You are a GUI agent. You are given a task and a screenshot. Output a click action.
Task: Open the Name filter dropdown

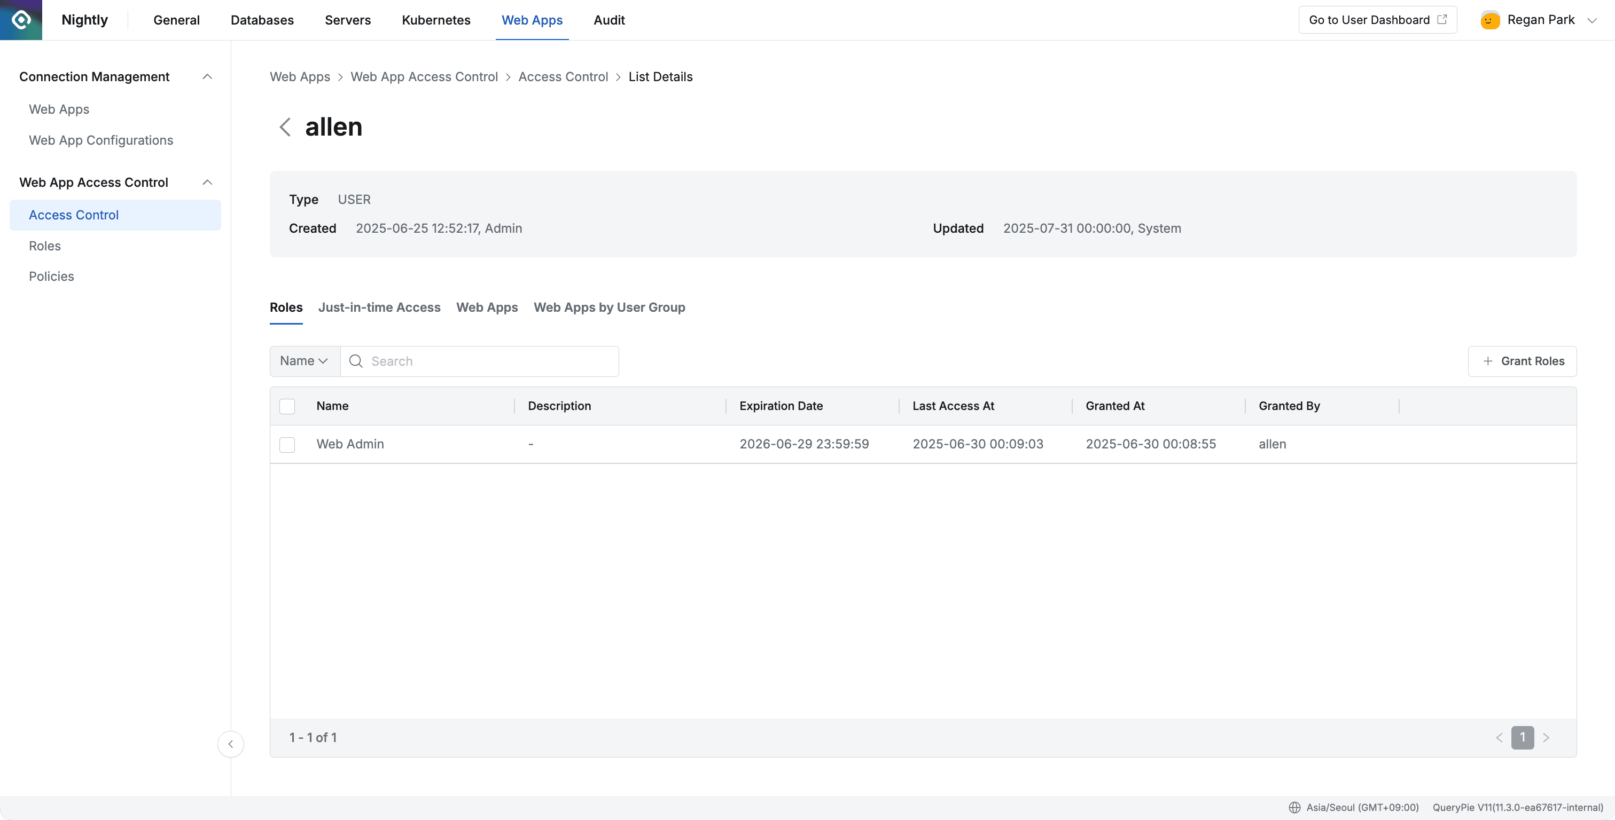coord(304,361)
